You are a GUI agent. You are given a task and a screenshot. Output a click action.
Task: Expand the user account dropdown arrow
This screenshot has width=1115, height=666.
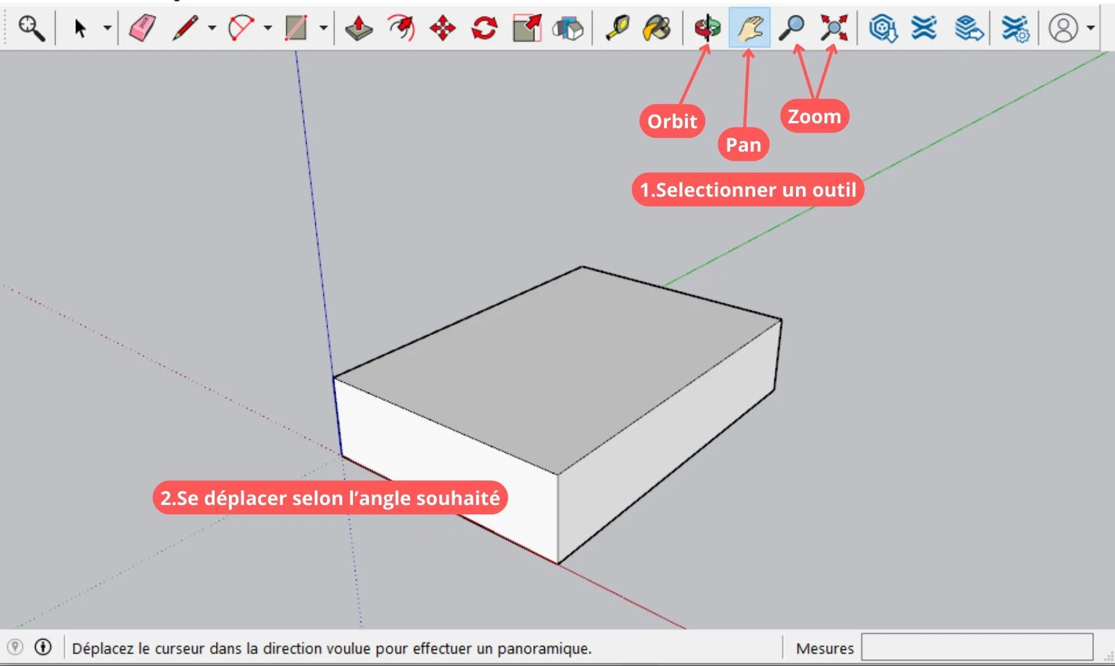[1090, 28]
